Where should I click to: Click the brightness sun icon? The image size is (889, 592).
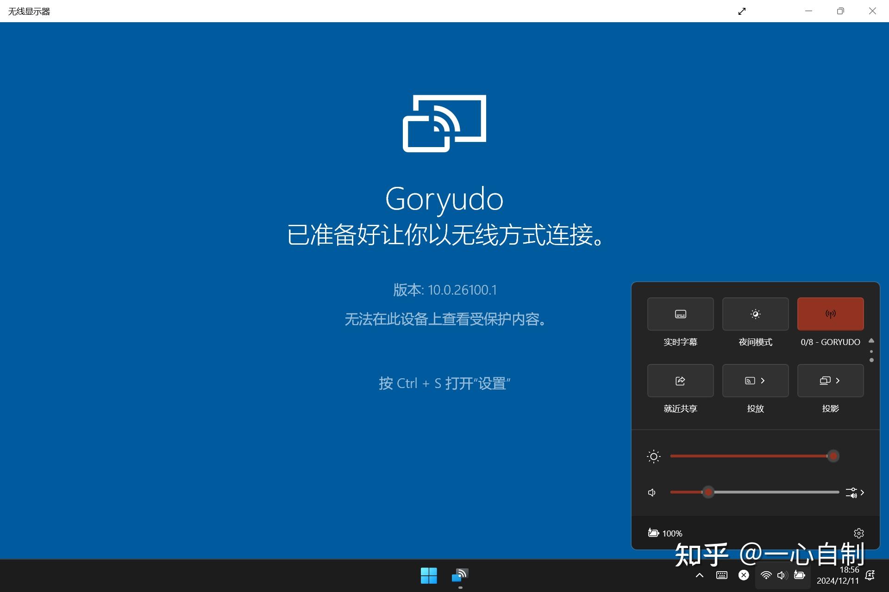[x=653, y=456]
